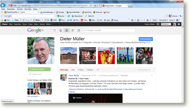The width and height of the screenshot is (191, 108).
Task: Click the vertical page scrollbar
Action: click(183, 63)
